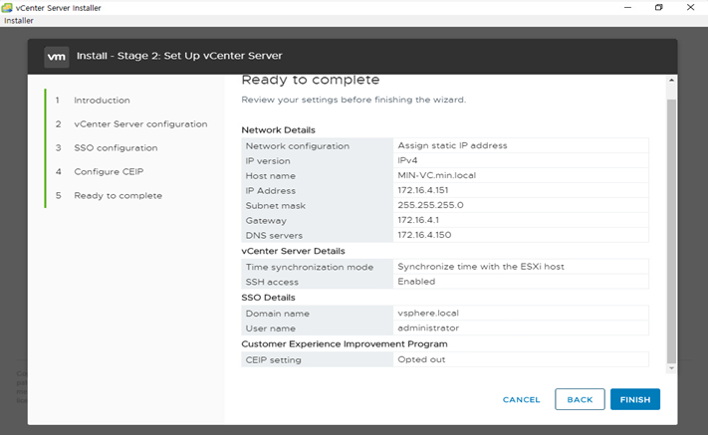Click the 'IP Address' label
The image size is (708, 435).
(271, 191)
